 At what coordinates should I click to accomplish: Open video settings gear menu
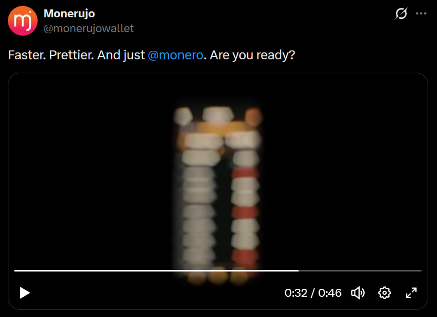(x=385, y=293)
